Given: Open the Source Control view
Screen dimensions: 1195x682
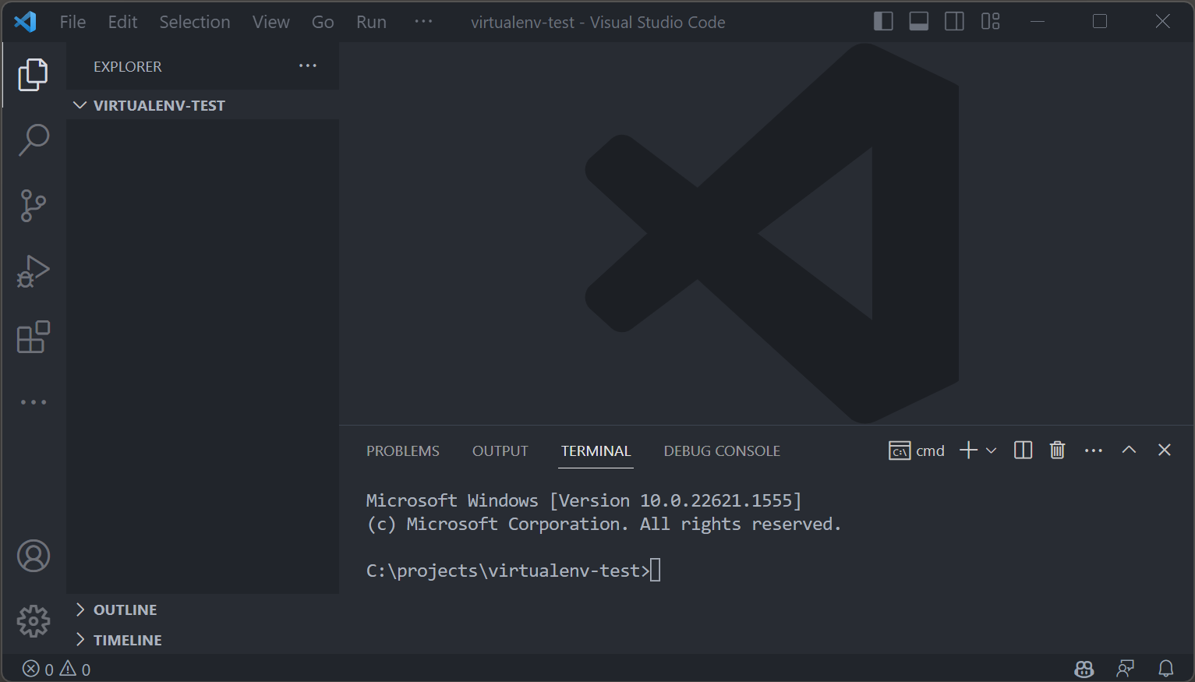Looking at the screenshot, I should [34, 206].
